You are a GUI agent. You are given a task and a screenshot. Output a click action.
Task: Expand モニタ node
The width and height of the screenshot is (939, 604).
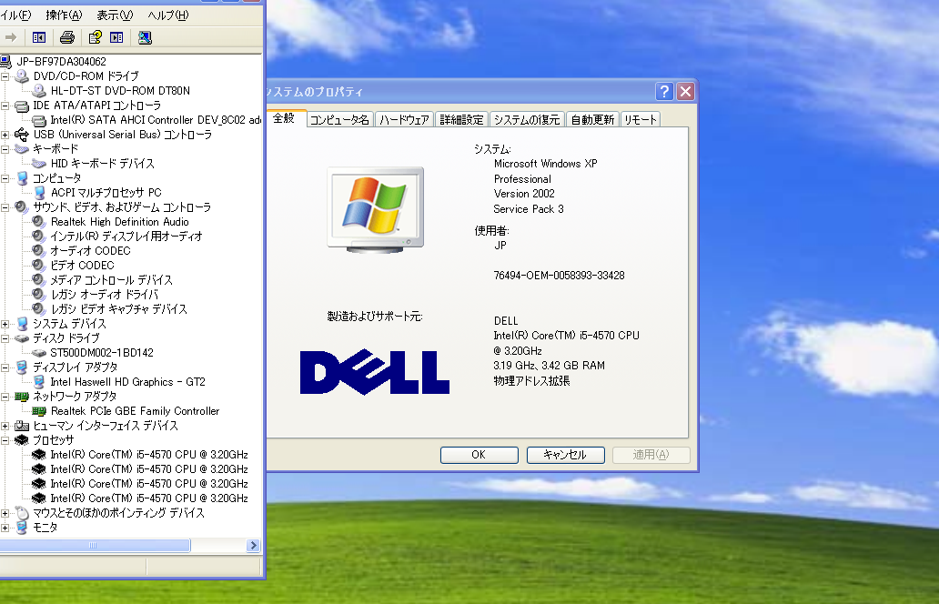pyautogui.click(x=5, y=528)
